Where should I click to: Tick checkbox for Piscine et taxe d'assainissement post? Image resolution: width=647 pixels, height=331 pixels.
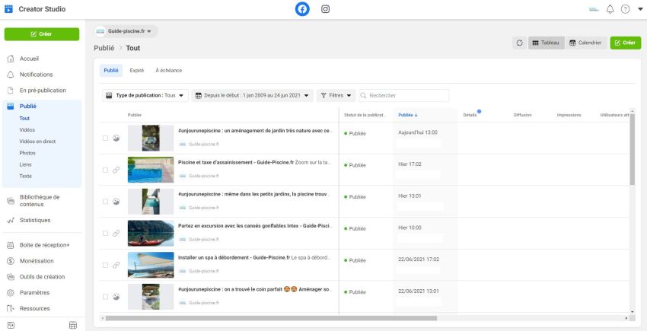[x=105, y=170]
